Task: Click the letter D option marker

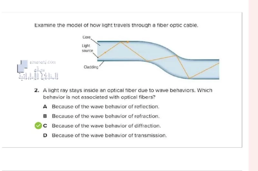Action: coord(45,135)
